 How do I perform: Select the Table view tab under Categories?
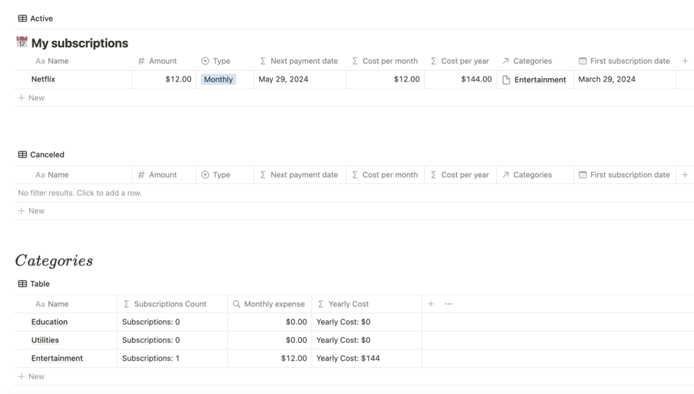39,284
